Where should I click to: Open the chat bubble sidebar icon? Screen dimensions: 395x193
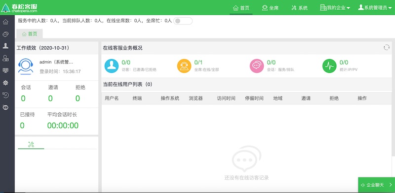coord(5,34)
